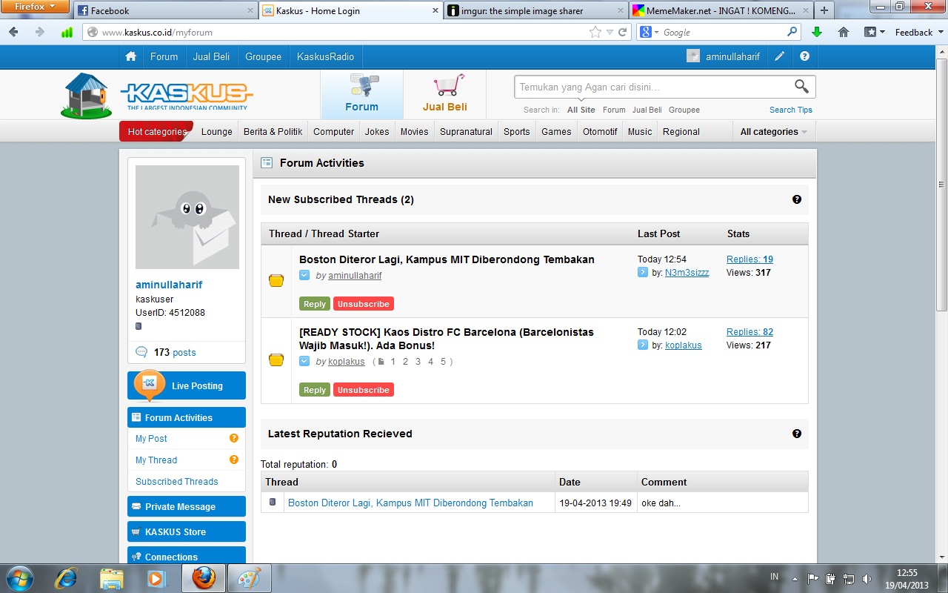Switch to the Facebook browser tab
948x593 pixels.
point(165,11)
